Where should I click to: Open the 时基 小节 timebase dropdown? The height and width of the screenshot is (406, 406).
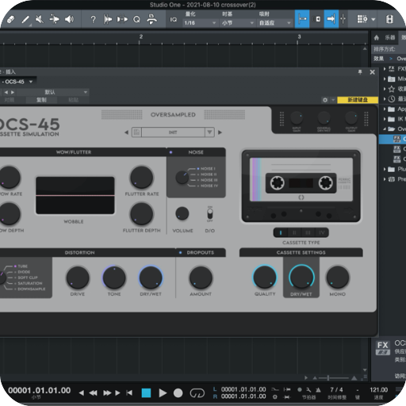tap(237, 23)
